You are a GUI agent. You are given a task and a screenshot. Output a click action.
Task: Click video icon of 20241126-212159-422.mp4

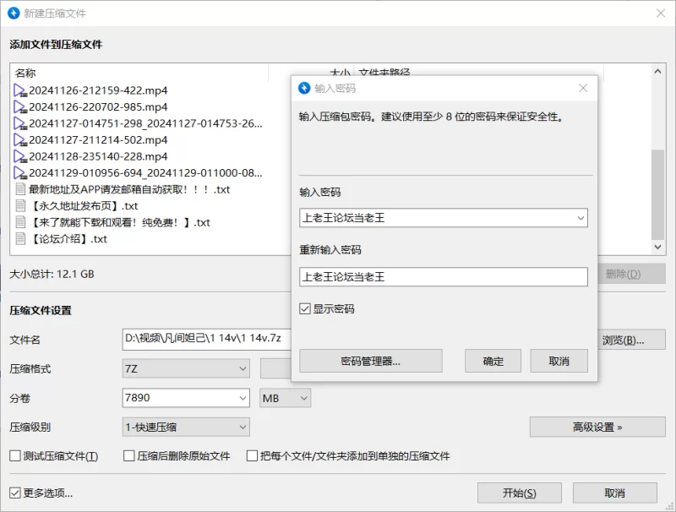coord(20,90)
